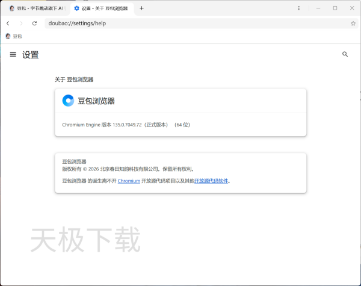Open the Chromium link
Viewport: 361px width, 286px height.
coord(129,181)
